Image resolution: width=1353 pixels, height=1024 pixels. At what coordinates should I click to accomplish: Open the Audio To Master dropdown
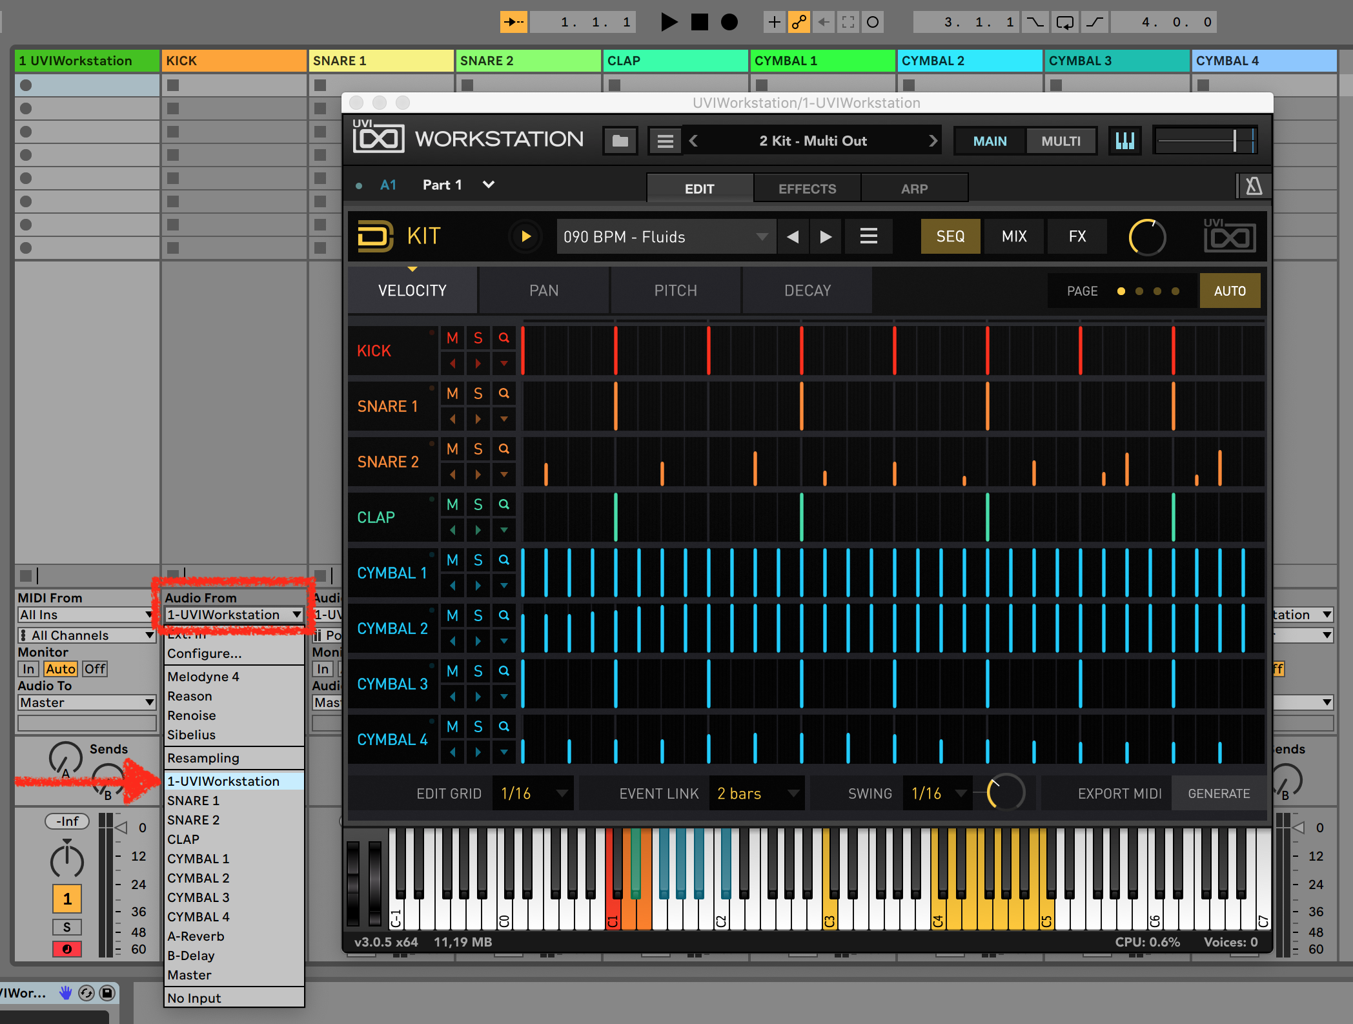coord(86,702)
